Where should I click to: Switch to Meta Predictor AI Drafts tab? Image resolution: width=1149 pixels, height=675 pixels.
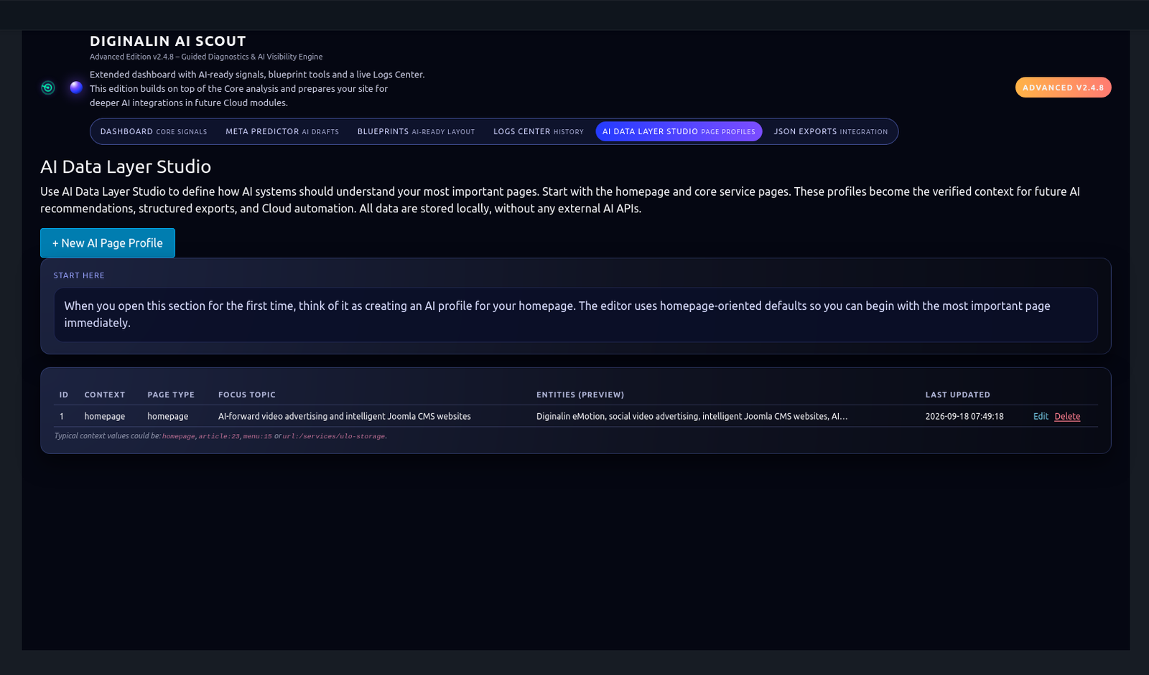[x=282, y=131]
